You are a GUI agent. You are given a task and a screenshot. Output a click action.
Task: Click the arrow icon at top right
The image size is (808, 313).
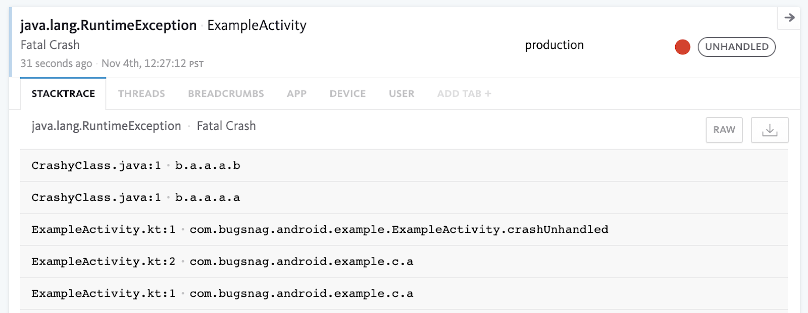[789, 18]
